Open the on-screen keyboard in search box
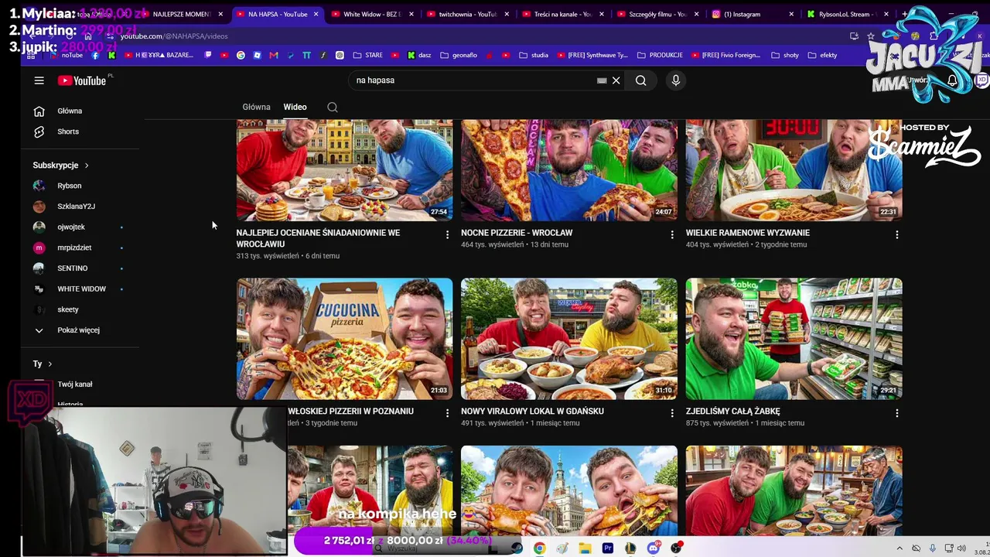The height and width of the screenshot is (557, 990). pyautogui.click(x=602, y=80)
